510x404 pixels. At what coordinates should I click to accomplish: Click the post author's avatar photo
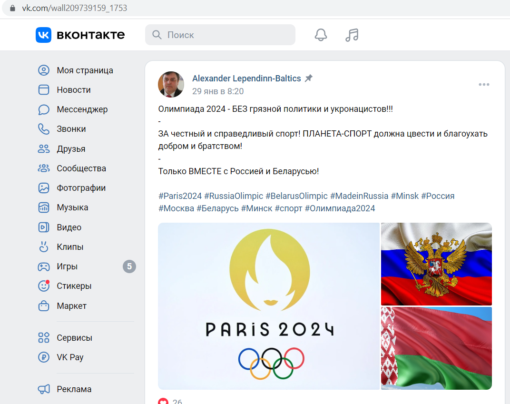click(171, 85)
